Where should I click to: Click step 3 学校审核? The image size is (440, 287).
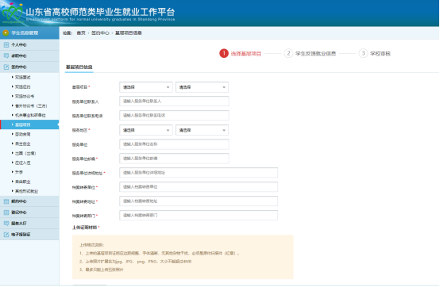[x=375, y=53]
